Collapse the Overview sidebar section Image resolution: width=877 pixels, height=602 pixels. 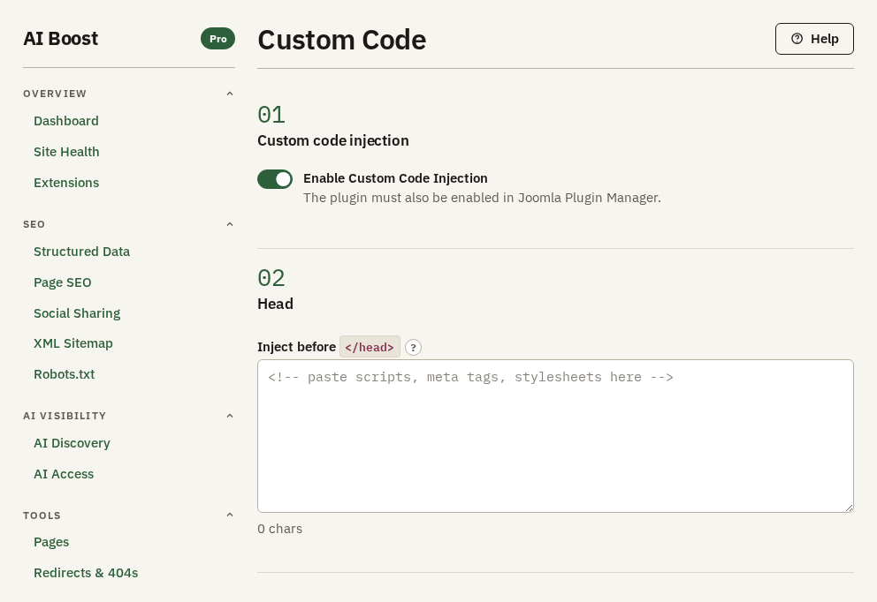[x=129, y=94]
